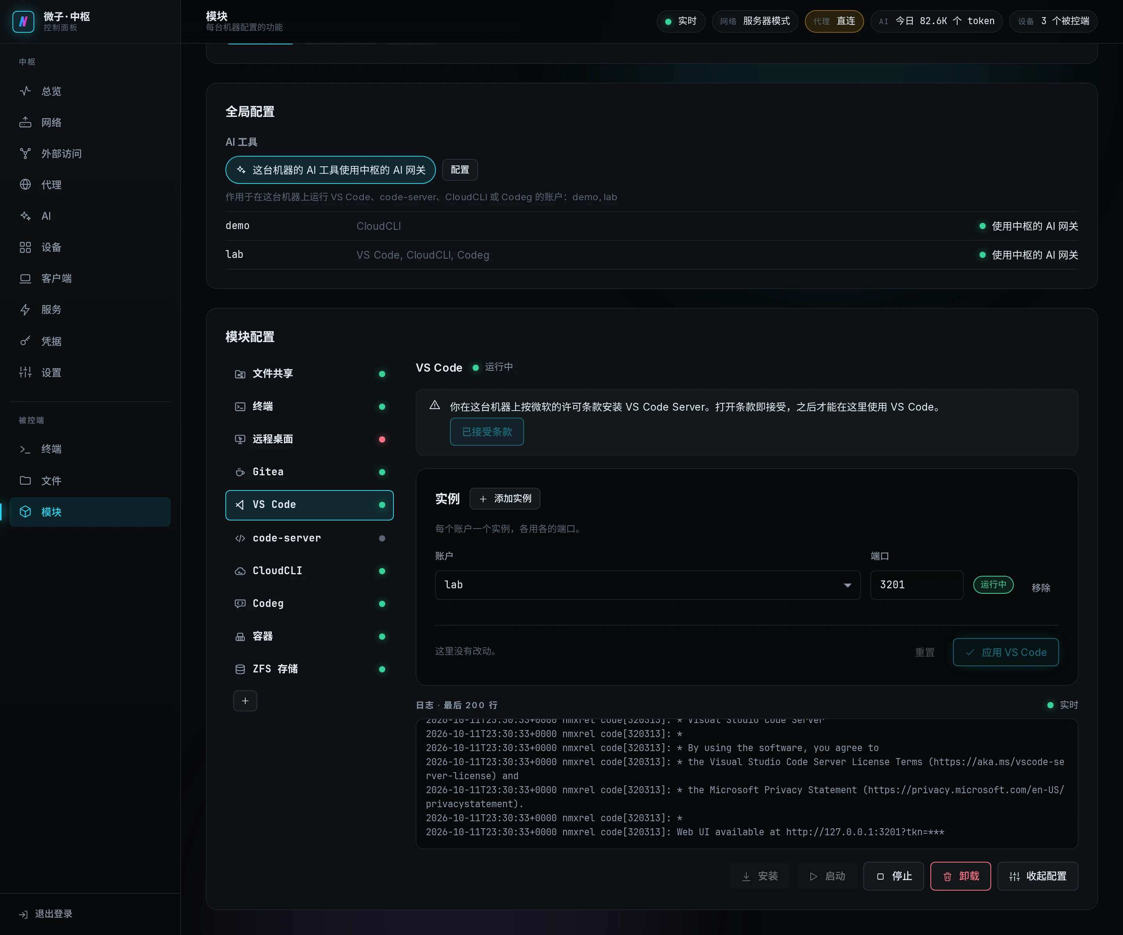
Task: Select the code-server module
Action: click(x=310, y=538)
